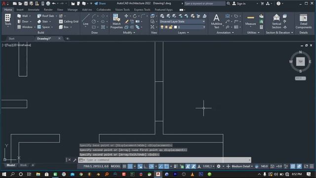Select the Door tool
The image size is (316, 178).
coord(23,21)
